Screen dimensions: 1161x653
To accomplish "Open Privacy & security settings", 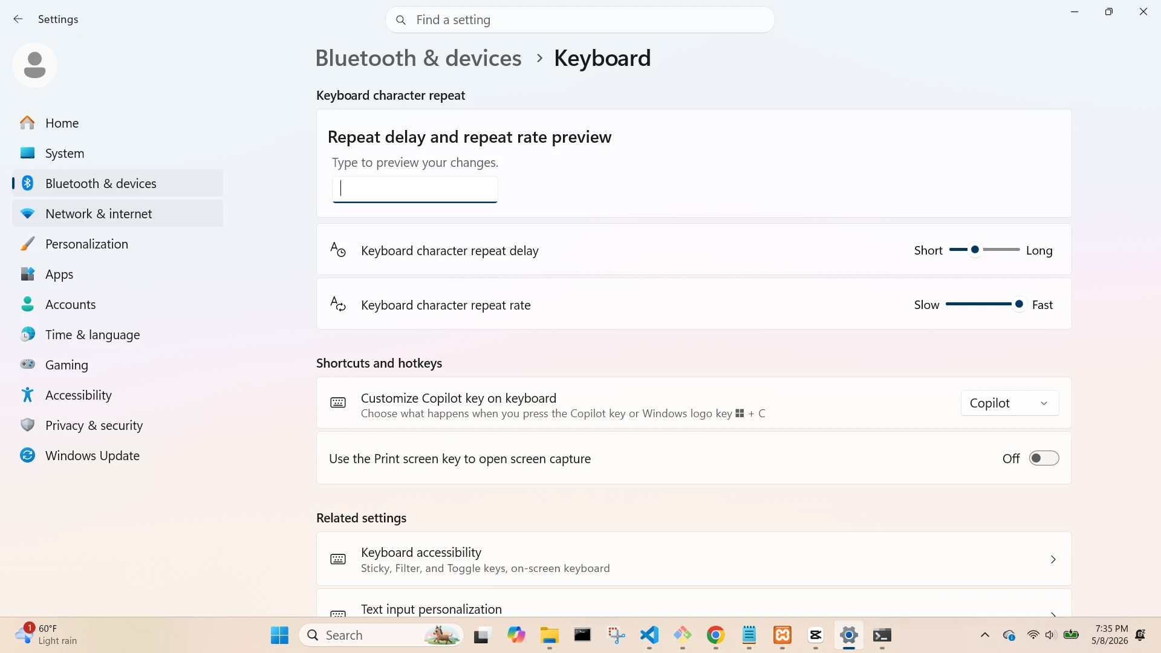I will click(117, 425).
